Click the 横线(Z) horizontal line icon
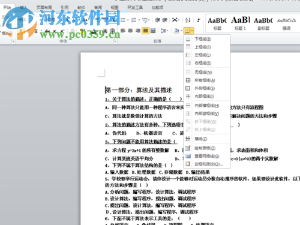The width and height of the screenshot is (300, 225). (188, 139)
